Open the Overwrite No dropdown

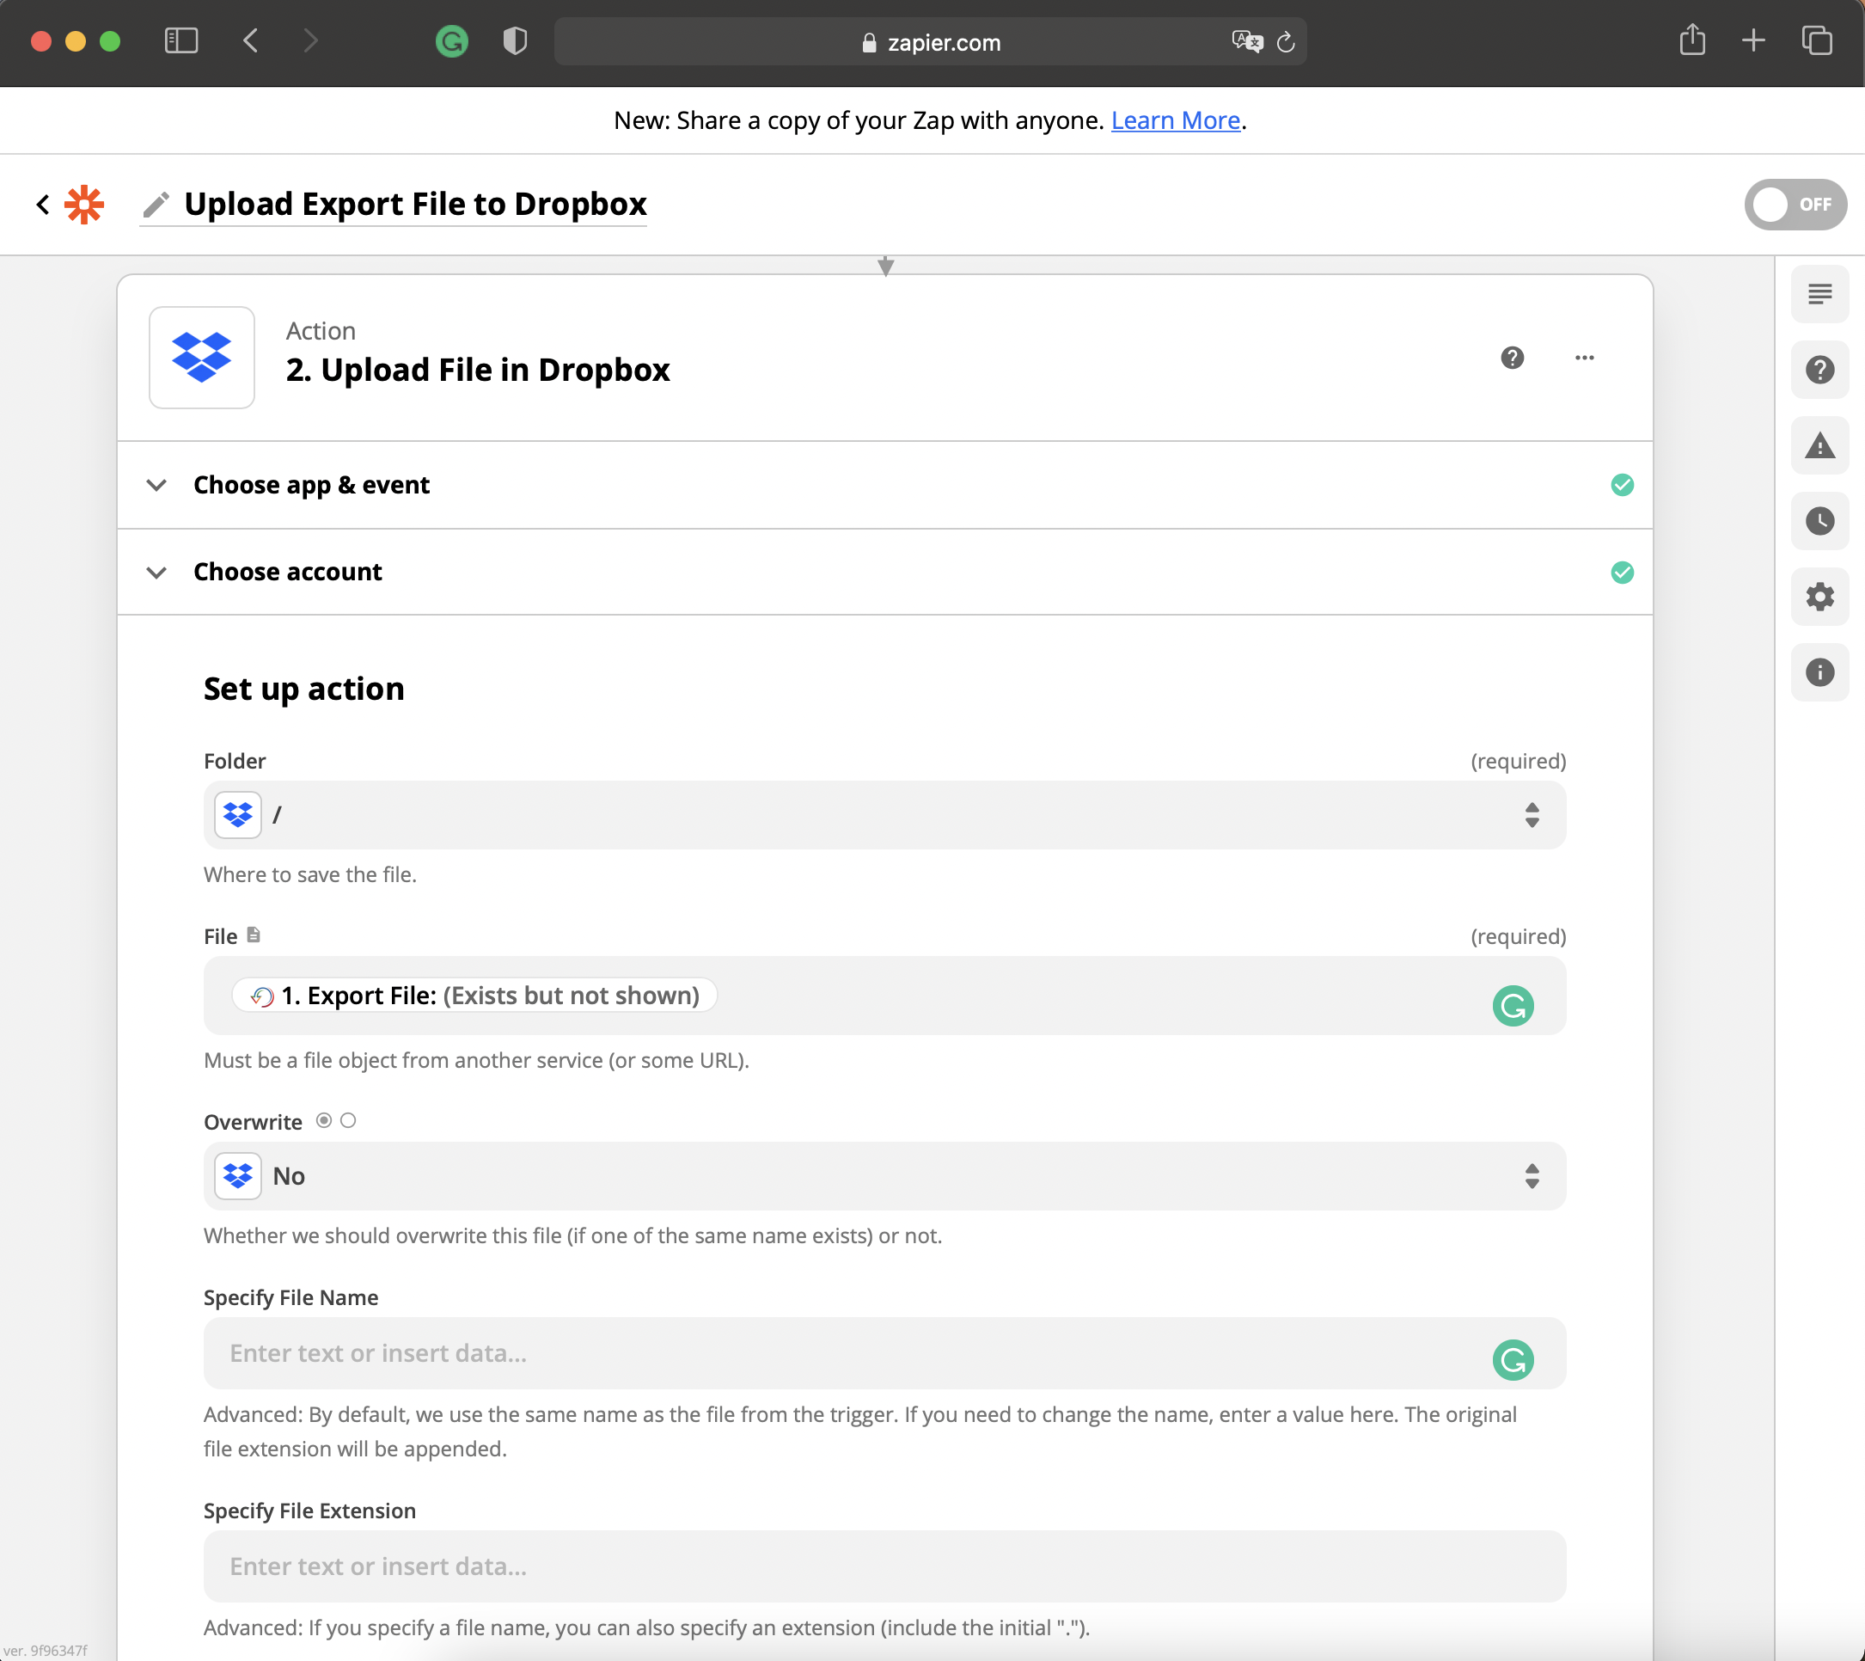tap(884, 1176)
